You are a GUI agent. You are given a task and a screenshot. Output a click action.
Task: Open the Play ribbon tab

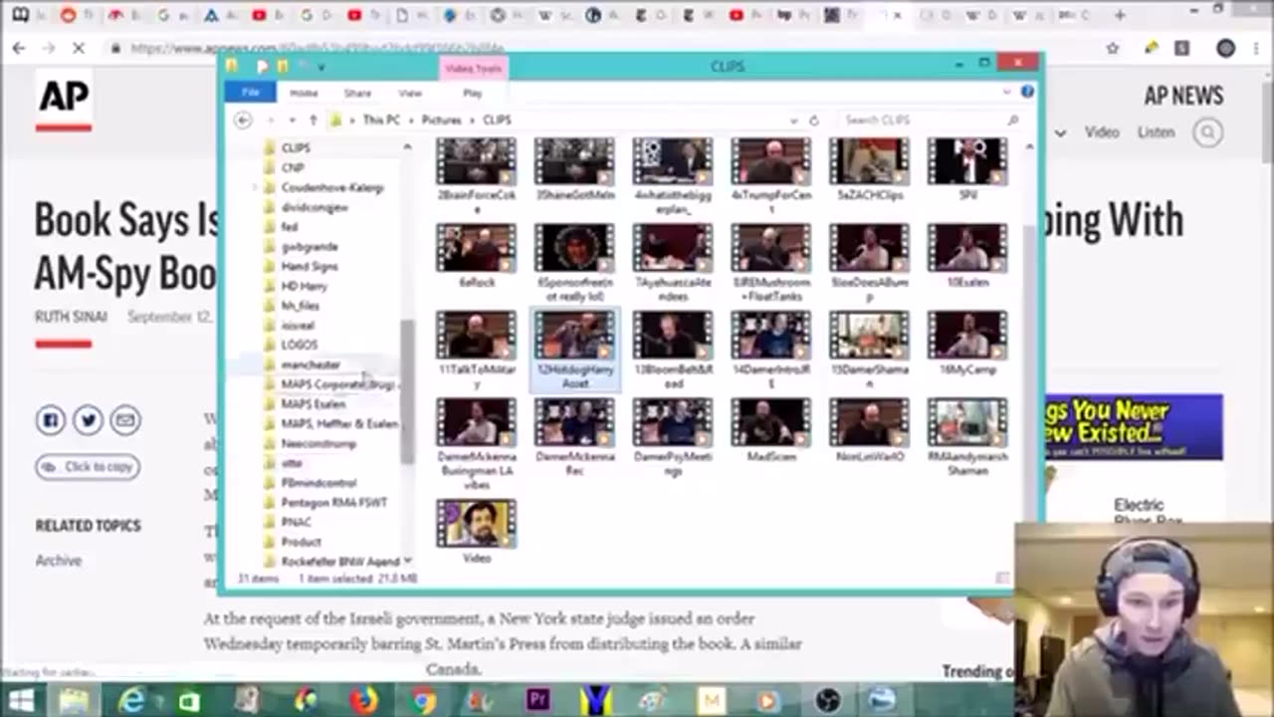(472, 93)
